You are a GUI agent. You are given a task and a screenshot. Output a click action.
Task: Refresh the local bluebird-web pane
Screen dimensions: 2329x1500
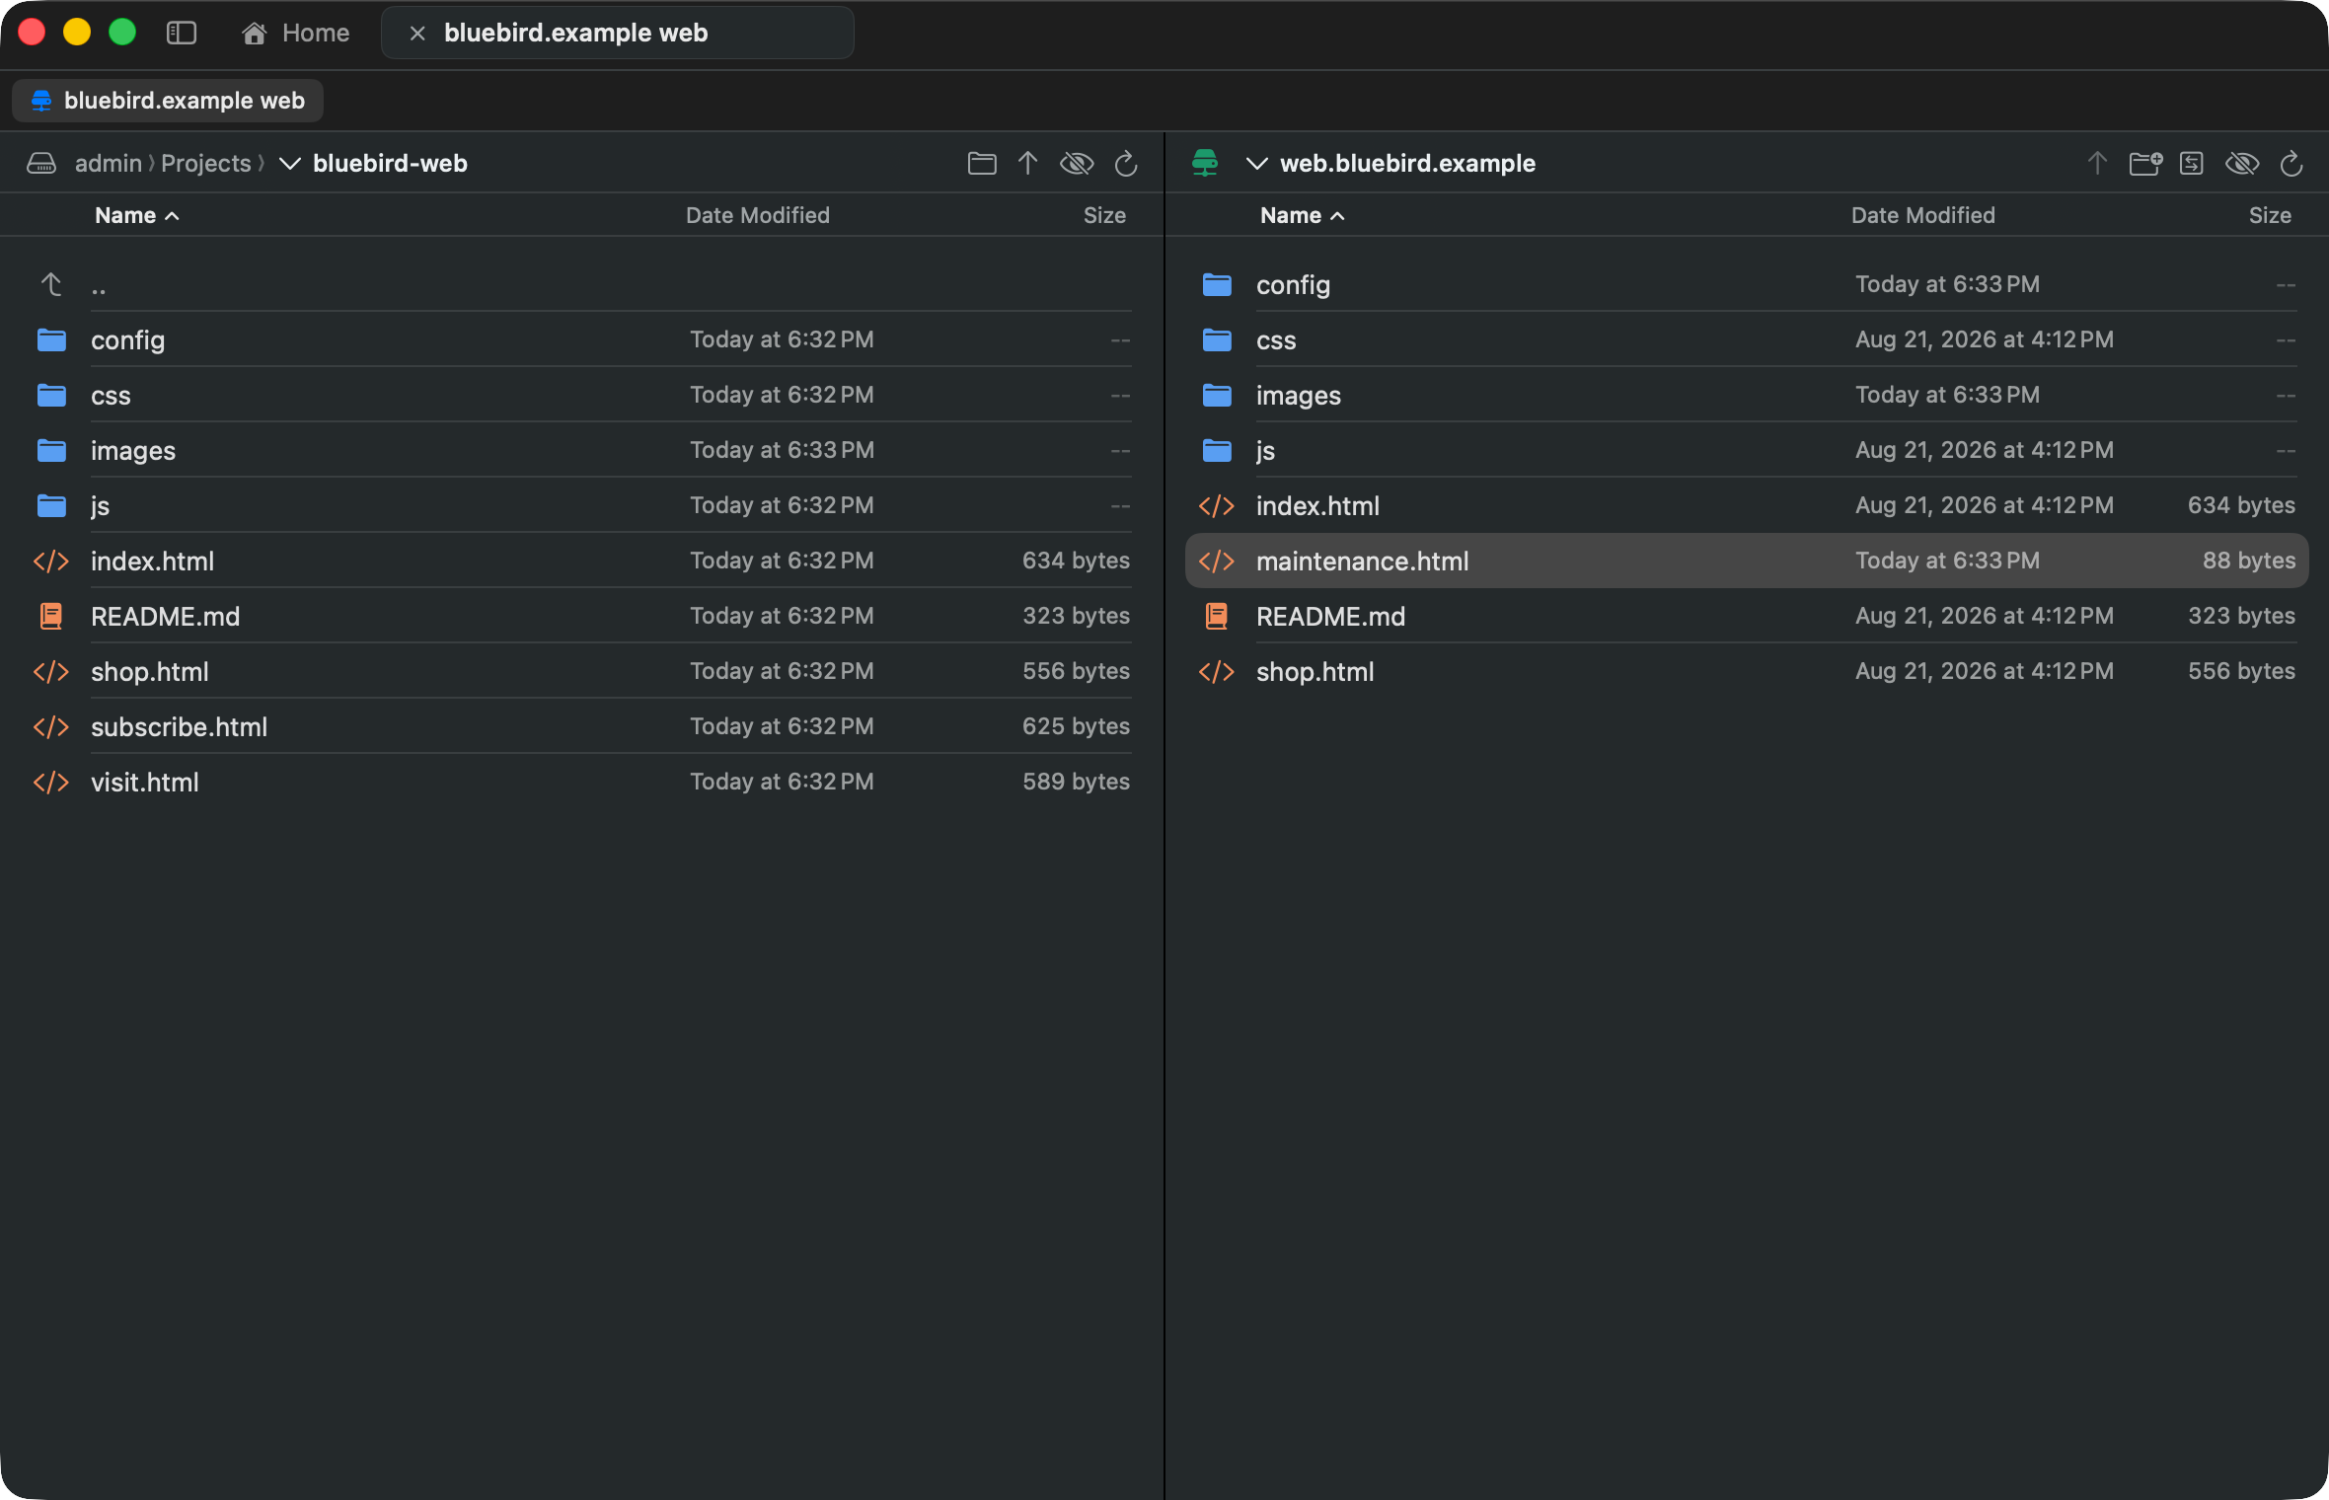[1126, 163]
